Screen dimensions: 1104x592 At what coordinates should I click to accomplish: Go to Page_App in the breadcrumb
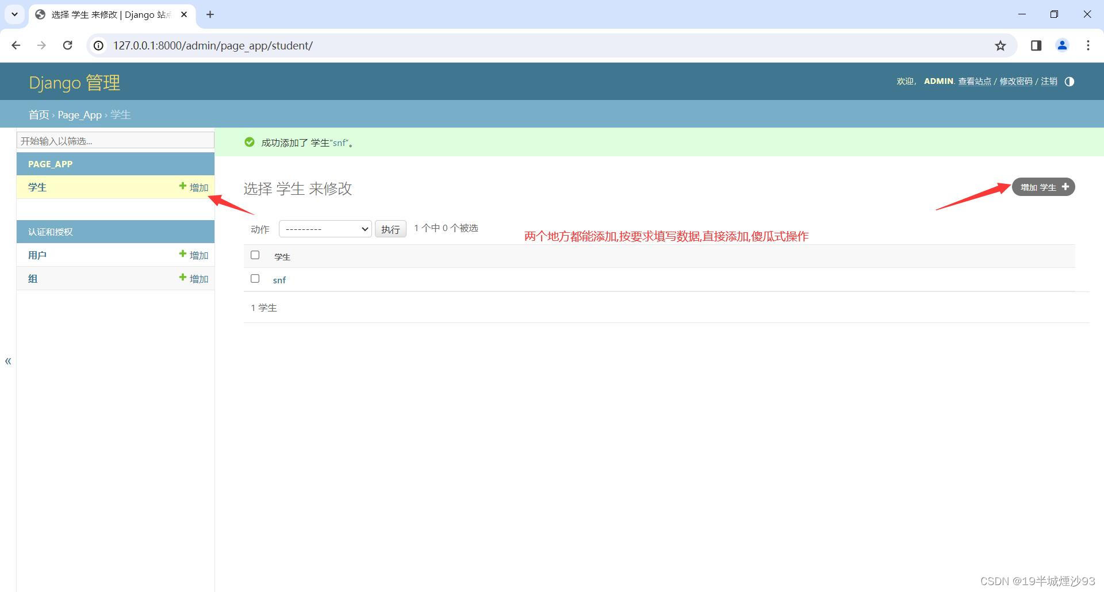(x=79, y=114)
